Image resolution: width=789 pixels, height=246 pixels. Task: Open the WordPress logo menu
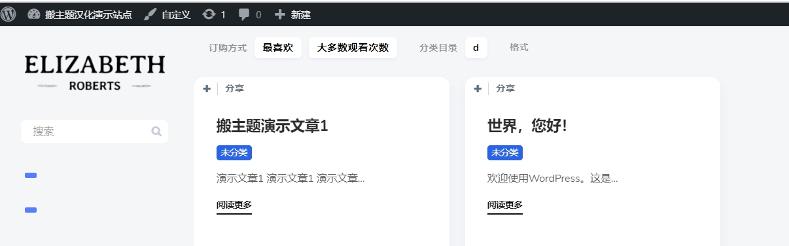[x=9, y=14]
